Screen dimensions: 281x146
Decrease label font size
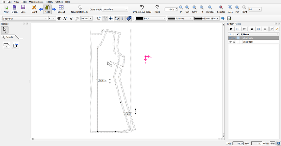click(71, 18)
